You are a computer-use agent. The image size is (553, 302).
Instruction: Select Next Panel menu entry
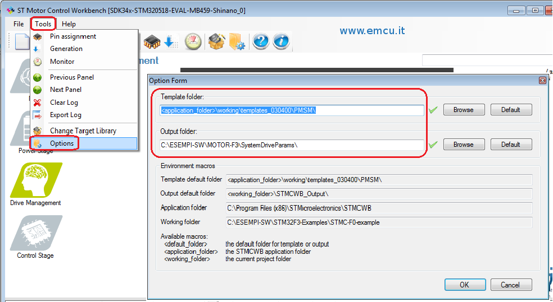coord(84,90)
